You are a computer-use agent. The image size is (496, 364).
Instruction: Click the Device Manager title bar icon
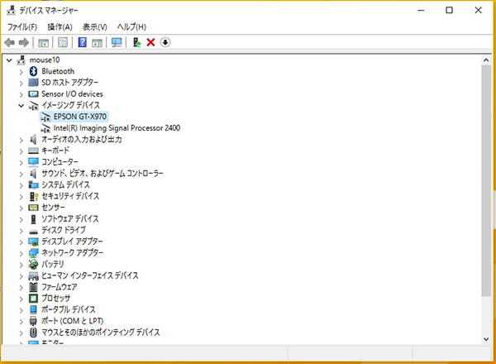[x=11, y=10]
